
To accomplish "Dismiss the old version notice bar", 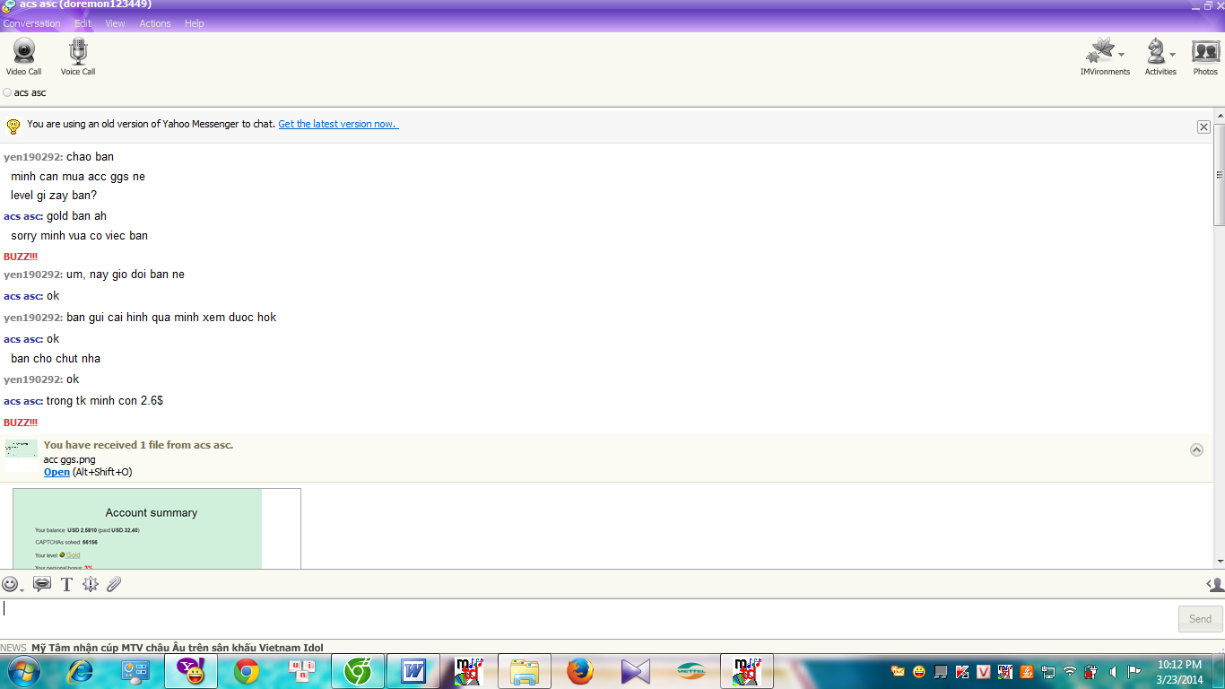I will click(x=1203, y=127).
